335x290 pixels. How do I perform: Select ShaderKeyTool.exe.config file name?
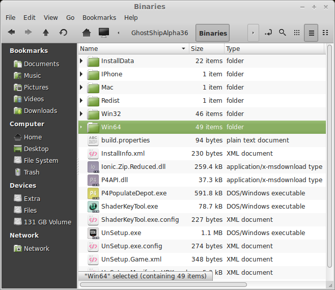click(140, 220)
